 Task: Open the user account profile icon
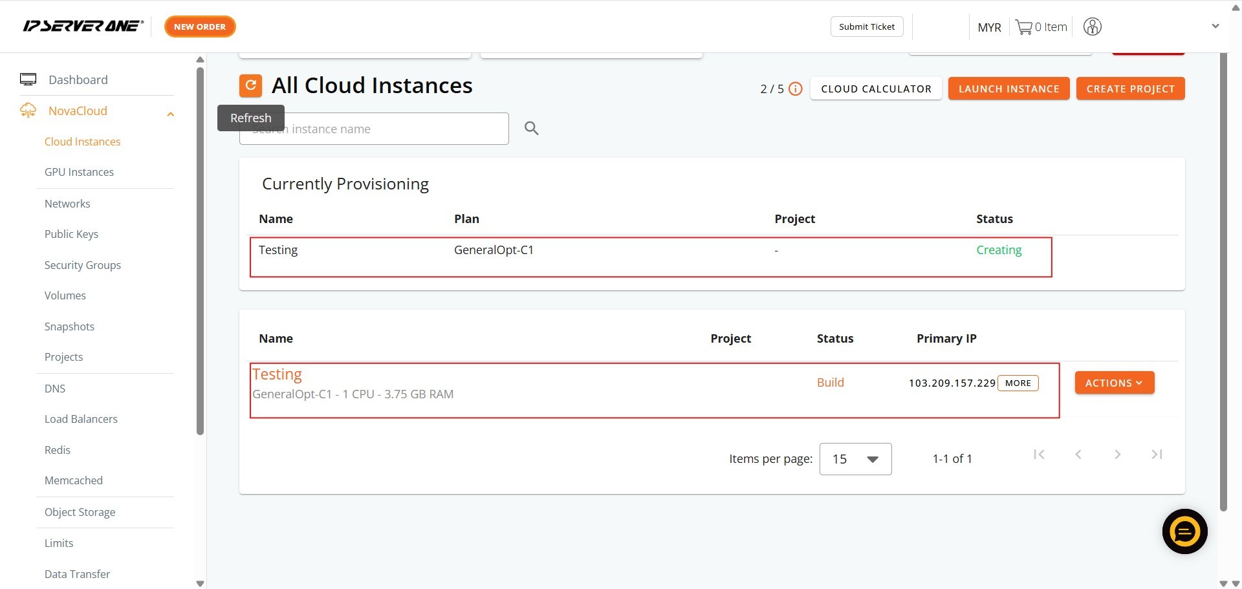pyautogui.click(x=1092, y=27)
